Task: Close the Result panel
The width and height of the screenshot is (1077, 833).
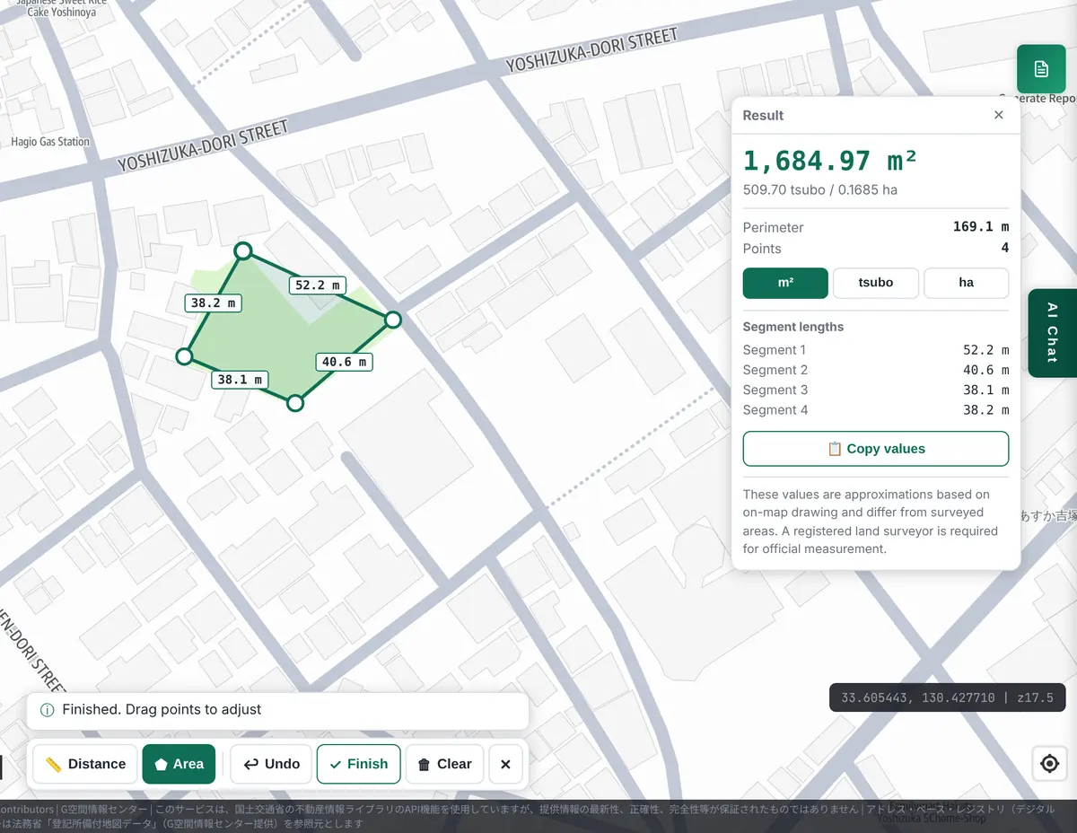Action: [x=999, y=115]
